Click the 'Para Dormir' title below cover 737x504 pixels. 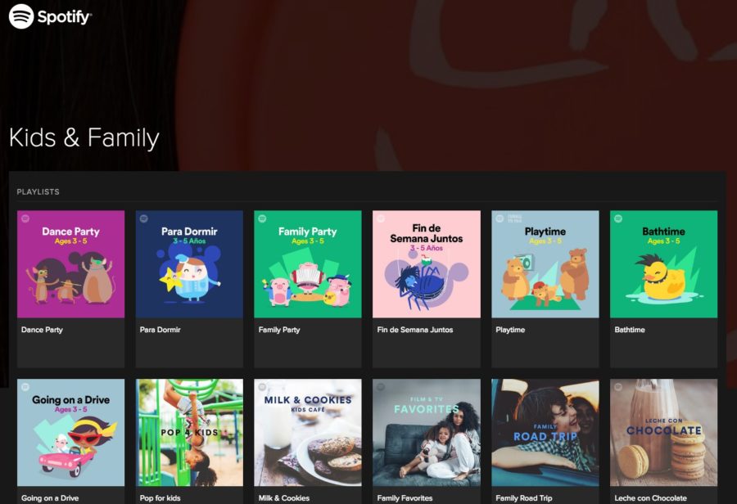(160, 330)
